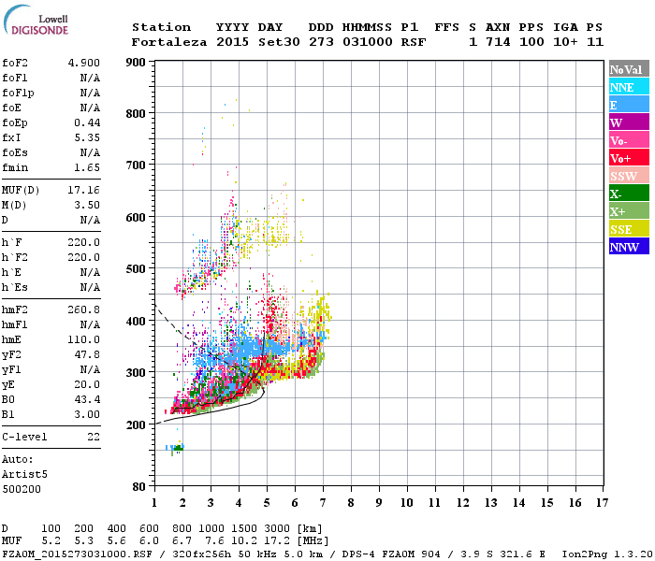Click the X+ light green legend swatch

628,211
